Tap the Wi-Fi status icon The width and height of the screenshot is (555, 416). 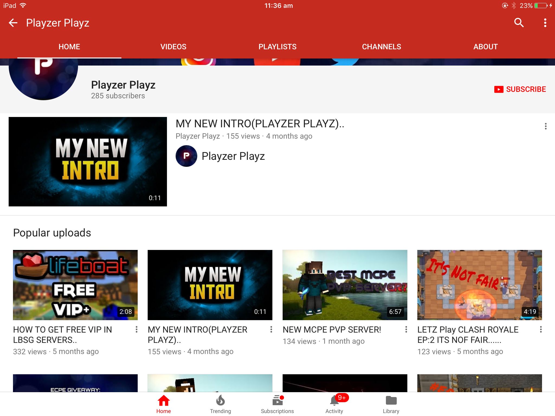pyautogui.click(x=23, y=5)
